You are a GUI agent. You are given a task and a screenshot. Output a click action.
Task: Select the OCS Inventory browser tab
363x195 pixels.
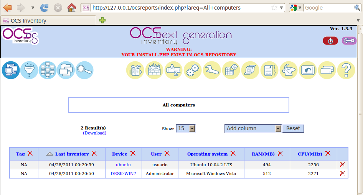pyautogui.click(x=48, y=21)
